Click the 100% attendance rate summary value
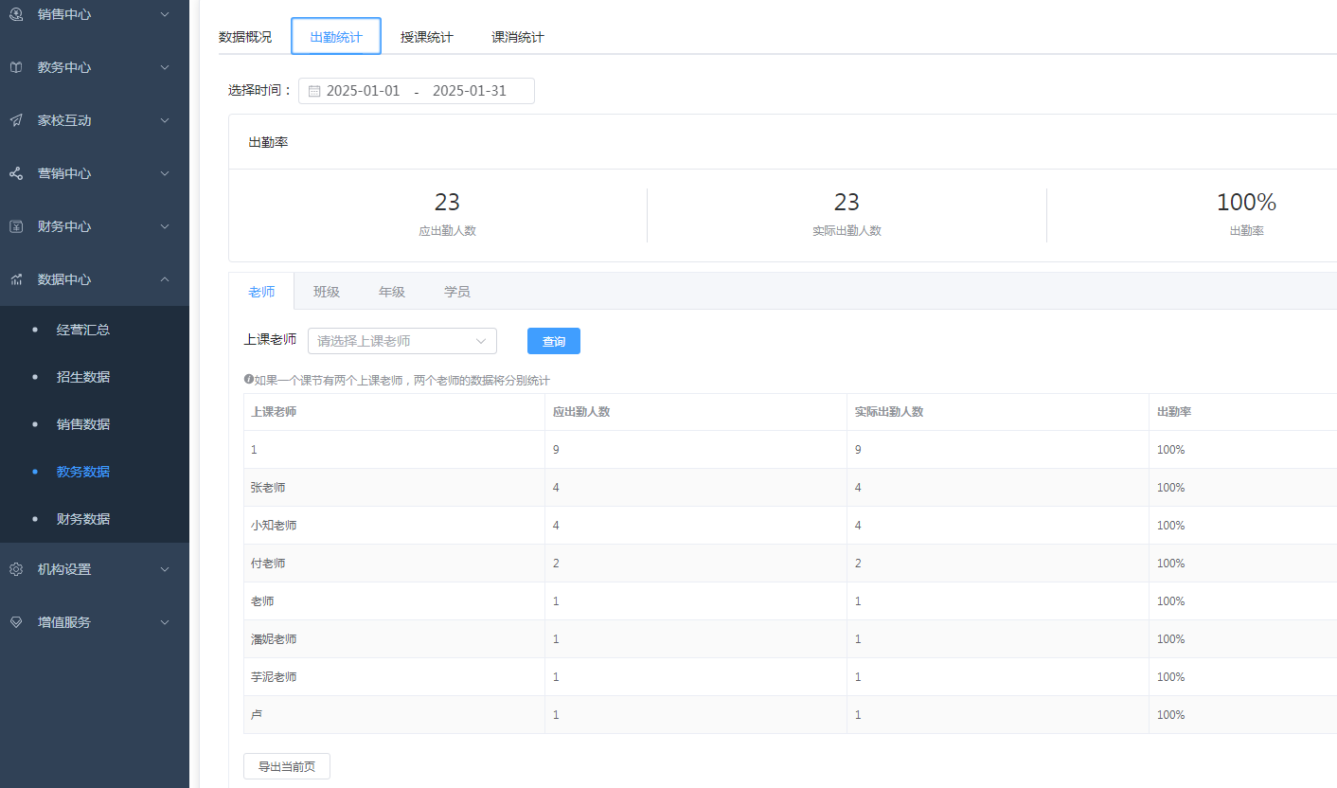Screen dimensions: 1337x788 click(x=1246, y=202)
